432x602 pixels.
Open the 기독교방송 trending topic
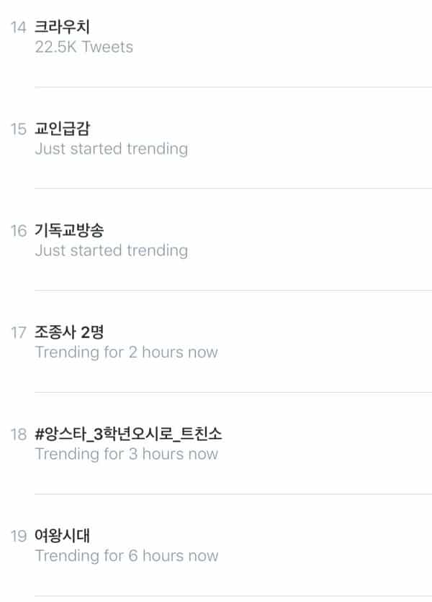click(69, 230)
